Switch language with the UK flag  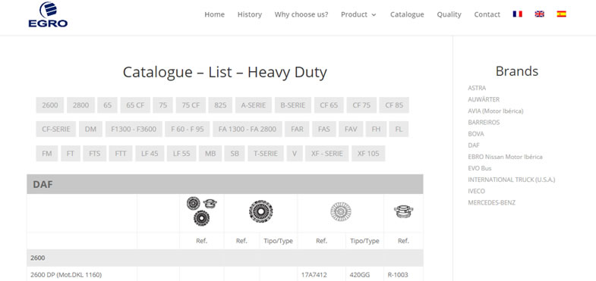[x=539, y=14]
